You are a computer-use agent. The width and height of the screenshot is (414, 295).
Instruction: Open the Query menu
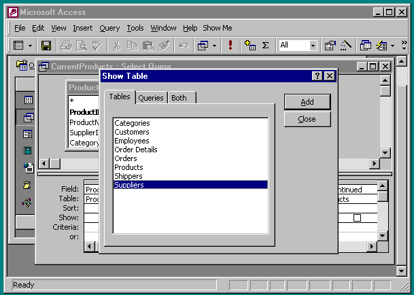pos(109,28)
